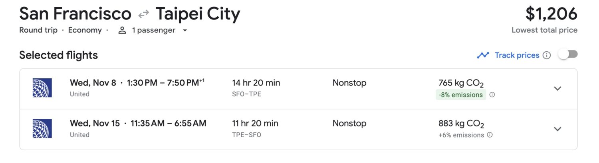This screenshot has height=163, width=599.
Task: Expand the Wed, Nov 8 flight details
Action: [557, 89]
